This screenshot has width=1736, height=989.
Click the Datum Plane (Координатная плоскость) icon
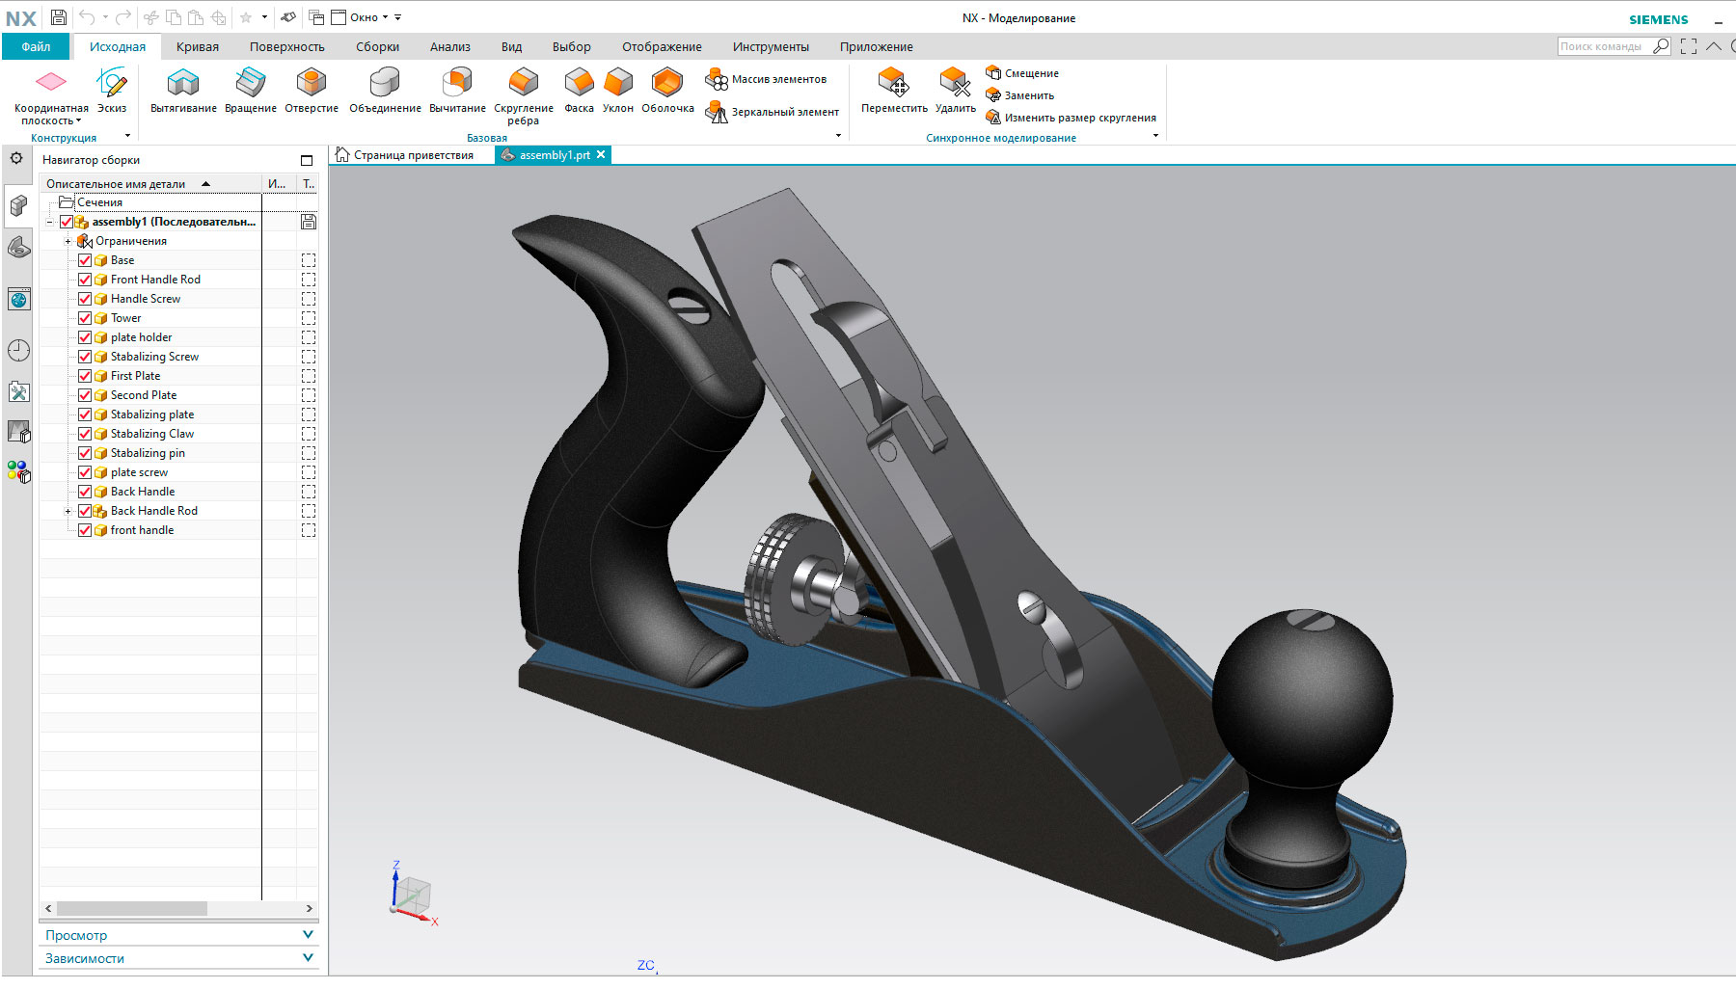pyautogui.click(x=51, y=82)
